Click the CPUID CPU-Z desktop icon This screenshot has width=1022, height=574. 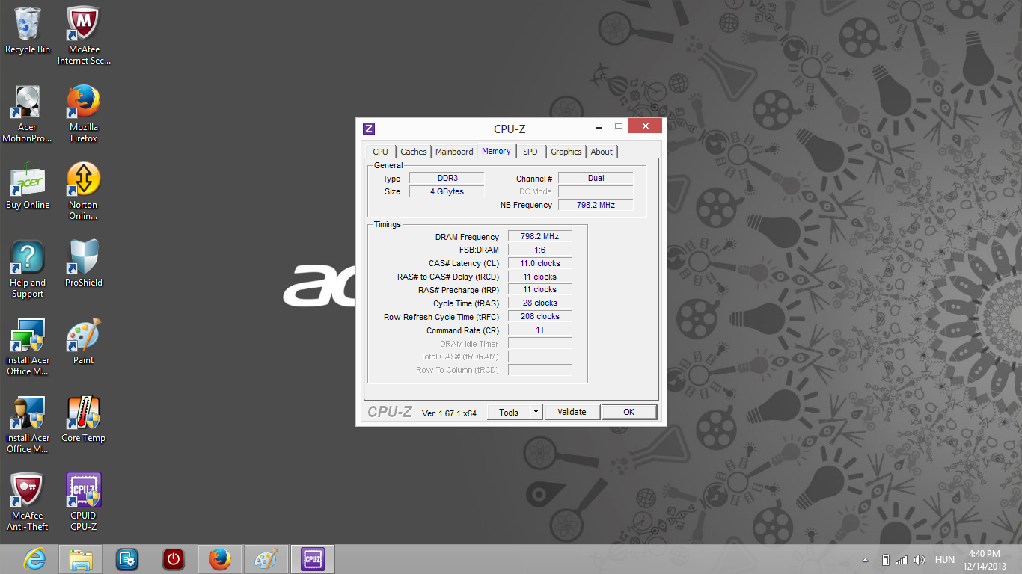pos(84,497)
